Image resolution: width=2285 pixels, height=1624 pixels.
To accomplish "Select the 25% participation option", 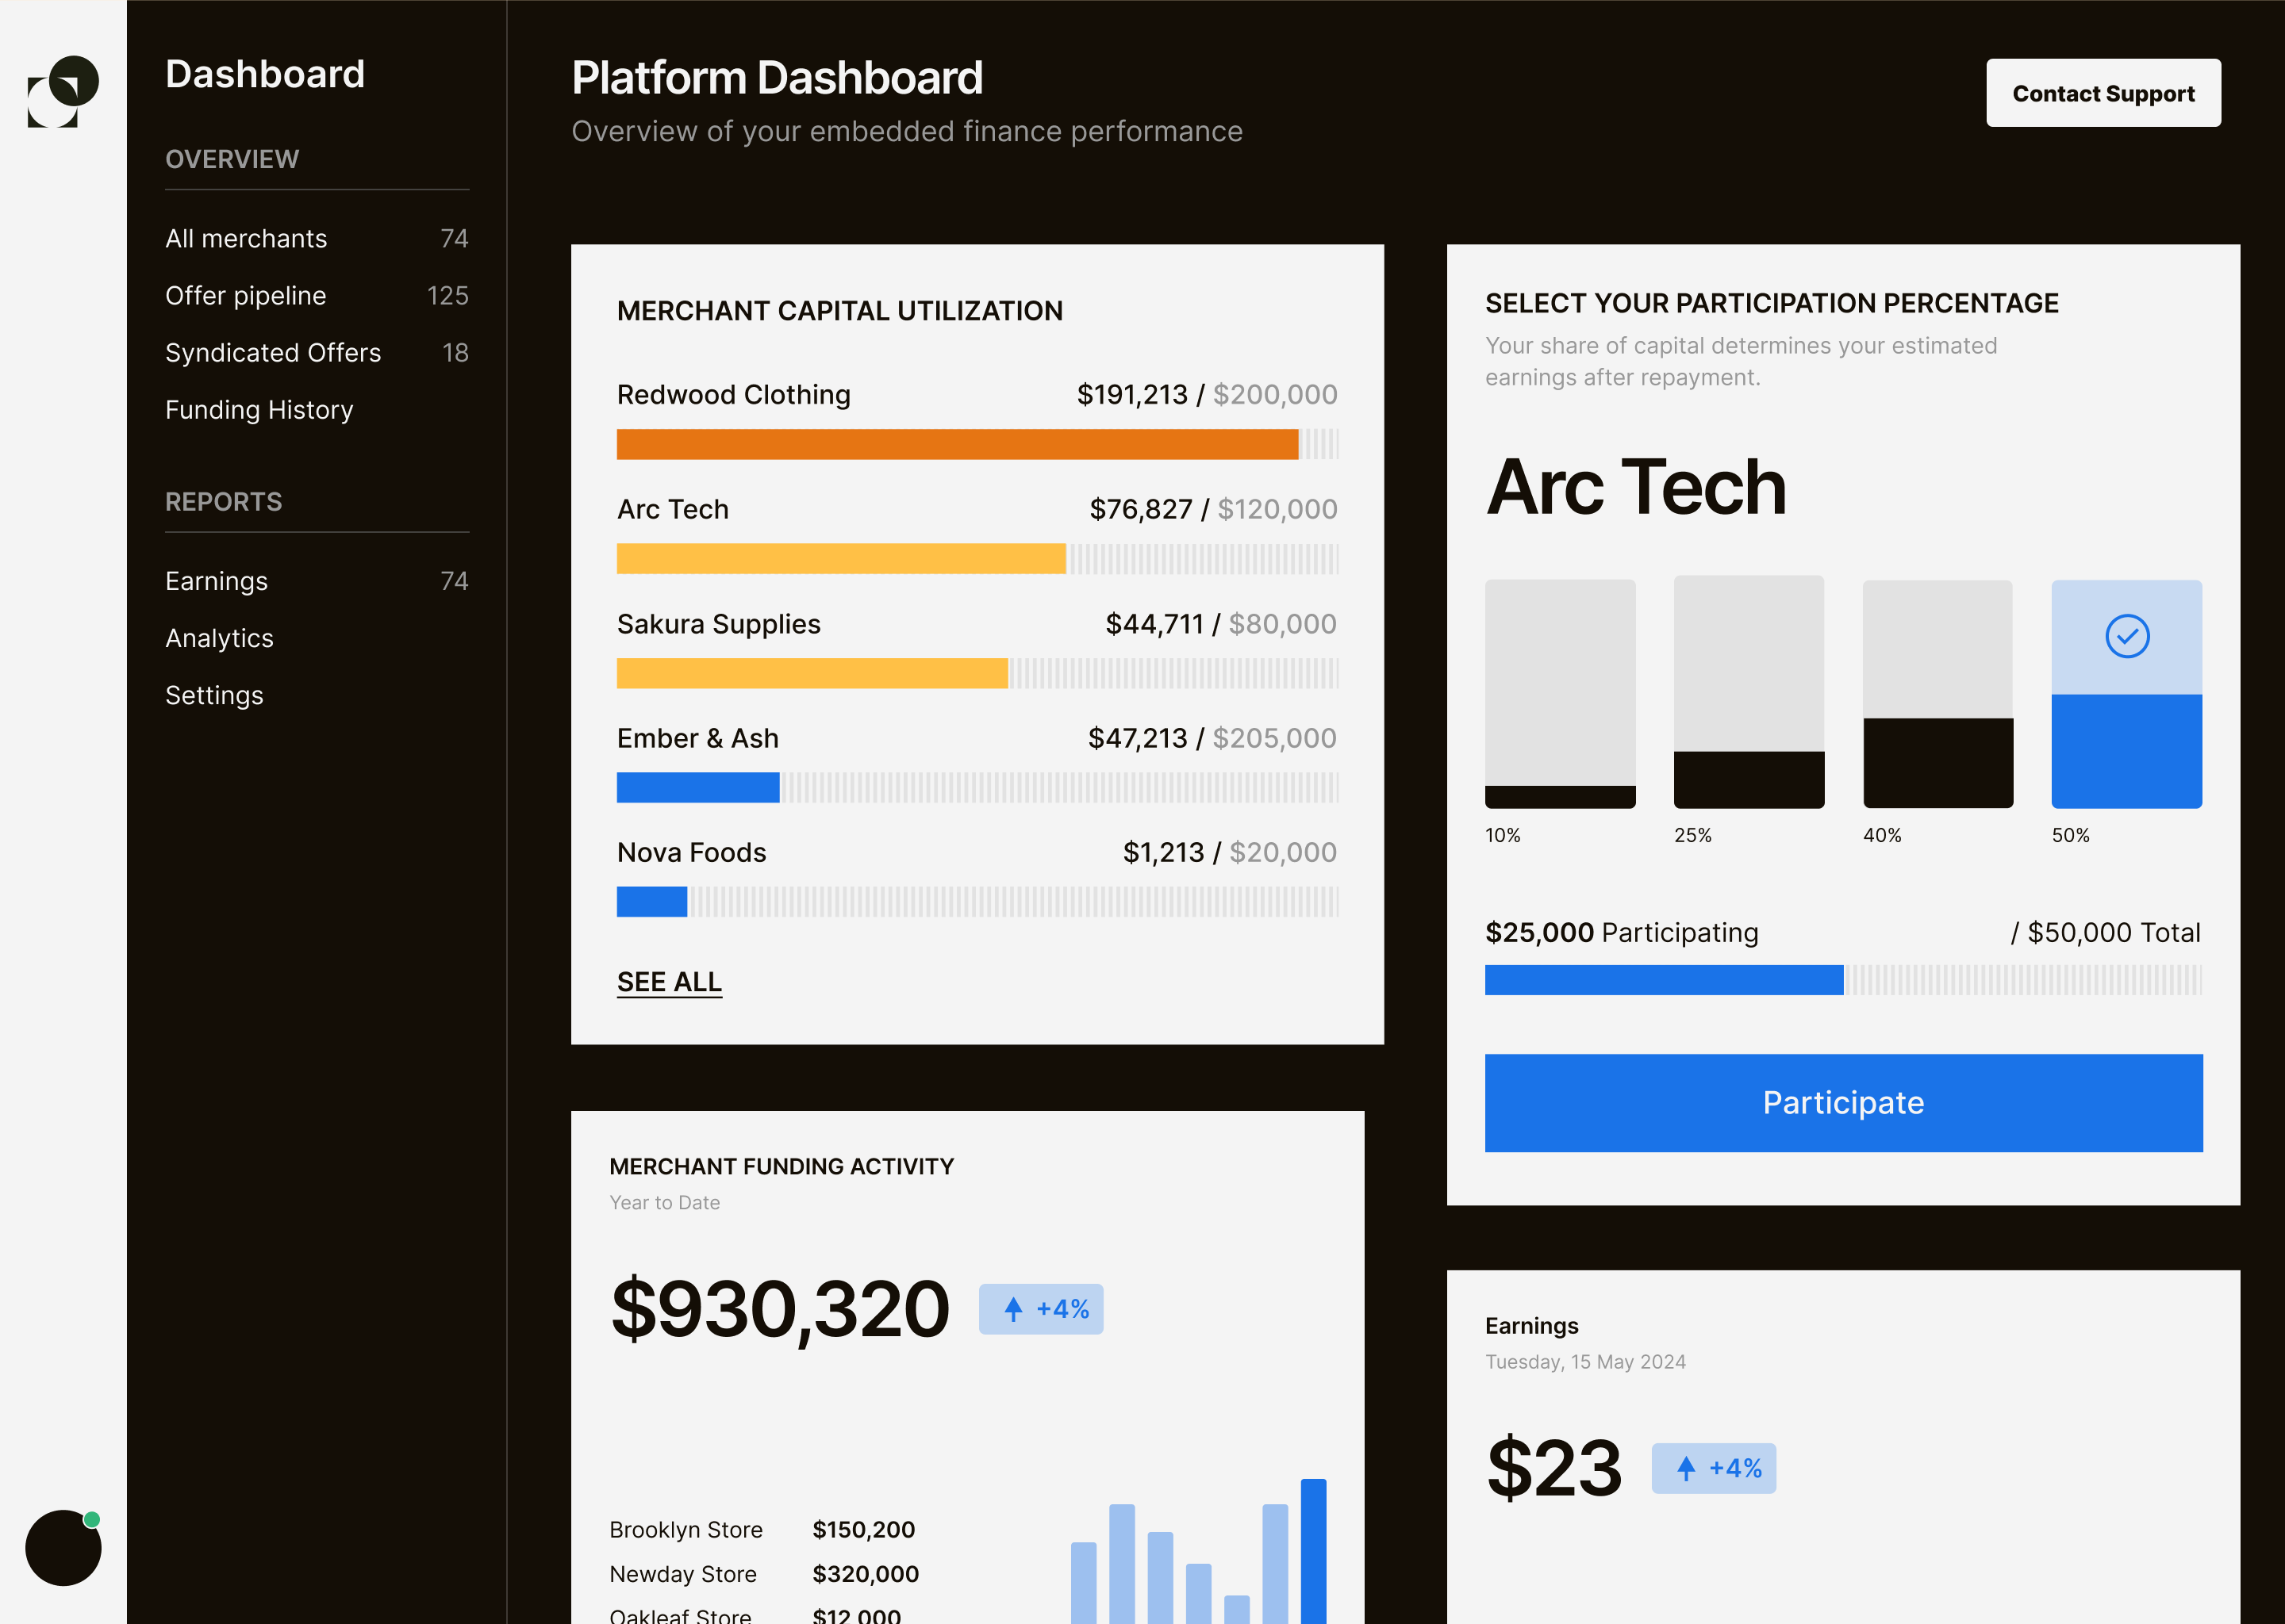I will [x=1748, y=692].
